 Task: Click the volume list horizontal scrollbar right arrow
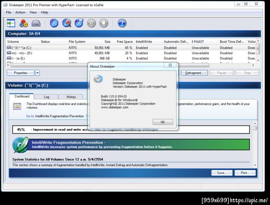point(253,65)
